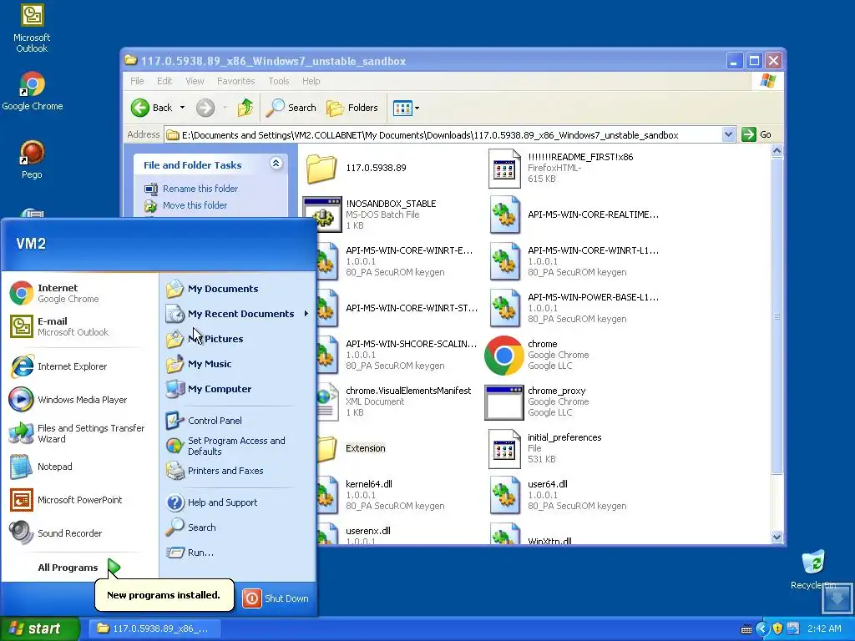855x641 pixels.
Task: Open the Edit menu in Explorer
Action: tap(164, 81)
